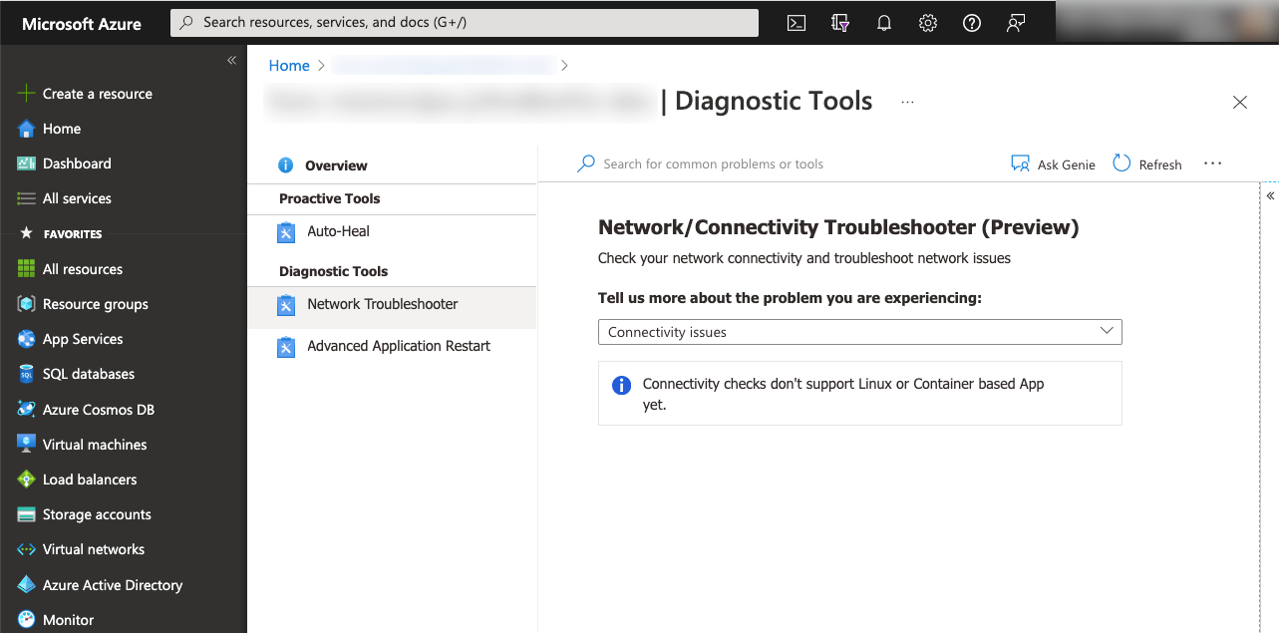Collapse the left portal sidebar
This screenshot has width=1279, height=633.
(x=231, y=61)
